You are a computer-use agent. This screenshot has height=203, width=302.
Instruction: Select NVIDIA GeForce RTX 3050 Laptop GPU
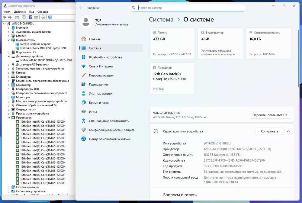tap(43, 48)
